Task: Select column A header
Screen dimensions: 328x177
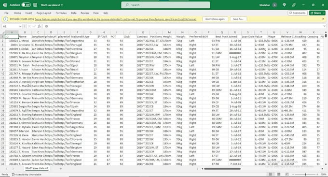Action: tap(12, 32)
